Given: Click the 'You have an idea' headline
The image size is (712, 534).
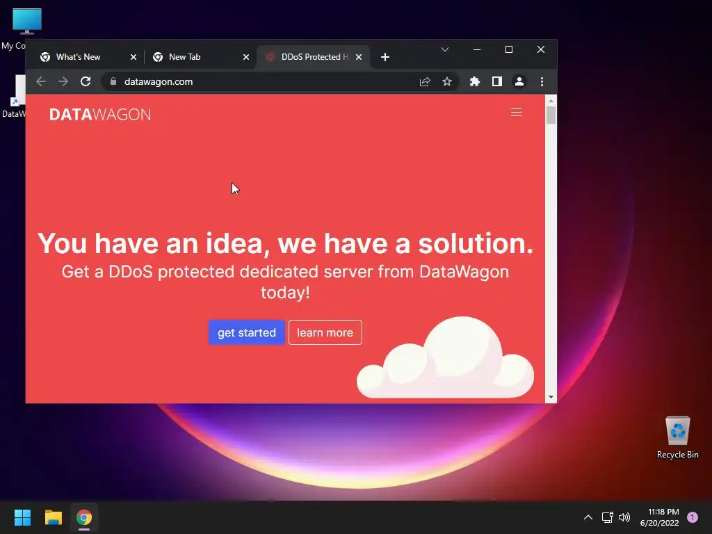Looking at the screenshot, I should point(285,243).
